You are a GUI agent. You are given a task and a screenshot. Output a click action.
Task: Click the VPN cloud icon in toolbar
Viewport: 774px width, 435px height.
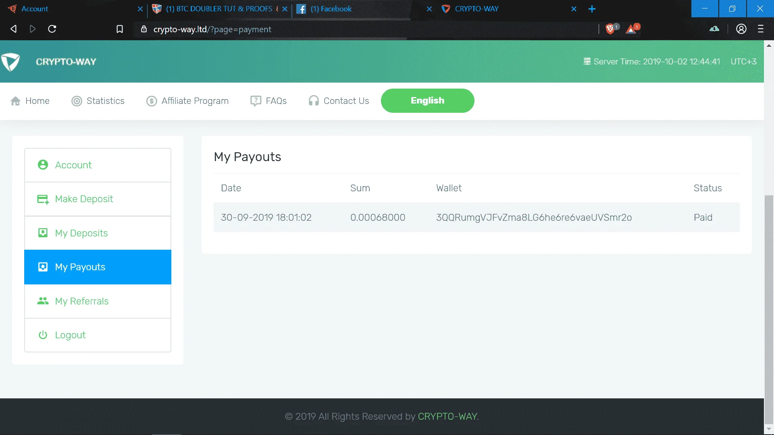[x=714, y=29]
